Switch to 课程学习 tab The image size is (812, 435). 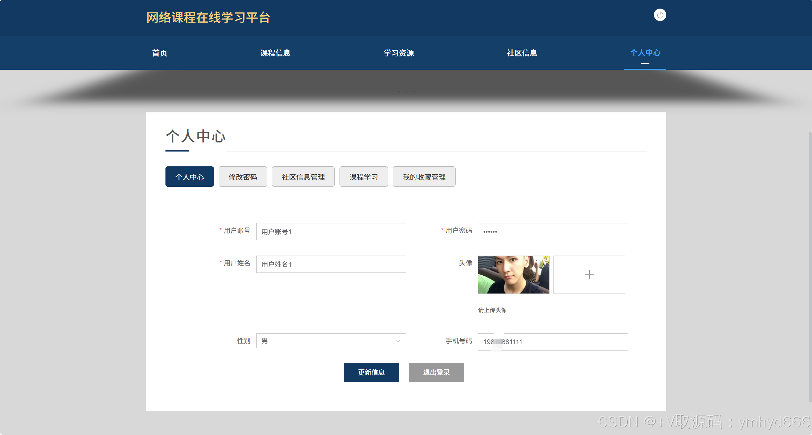pyautogui.click(x=363, y=177)
